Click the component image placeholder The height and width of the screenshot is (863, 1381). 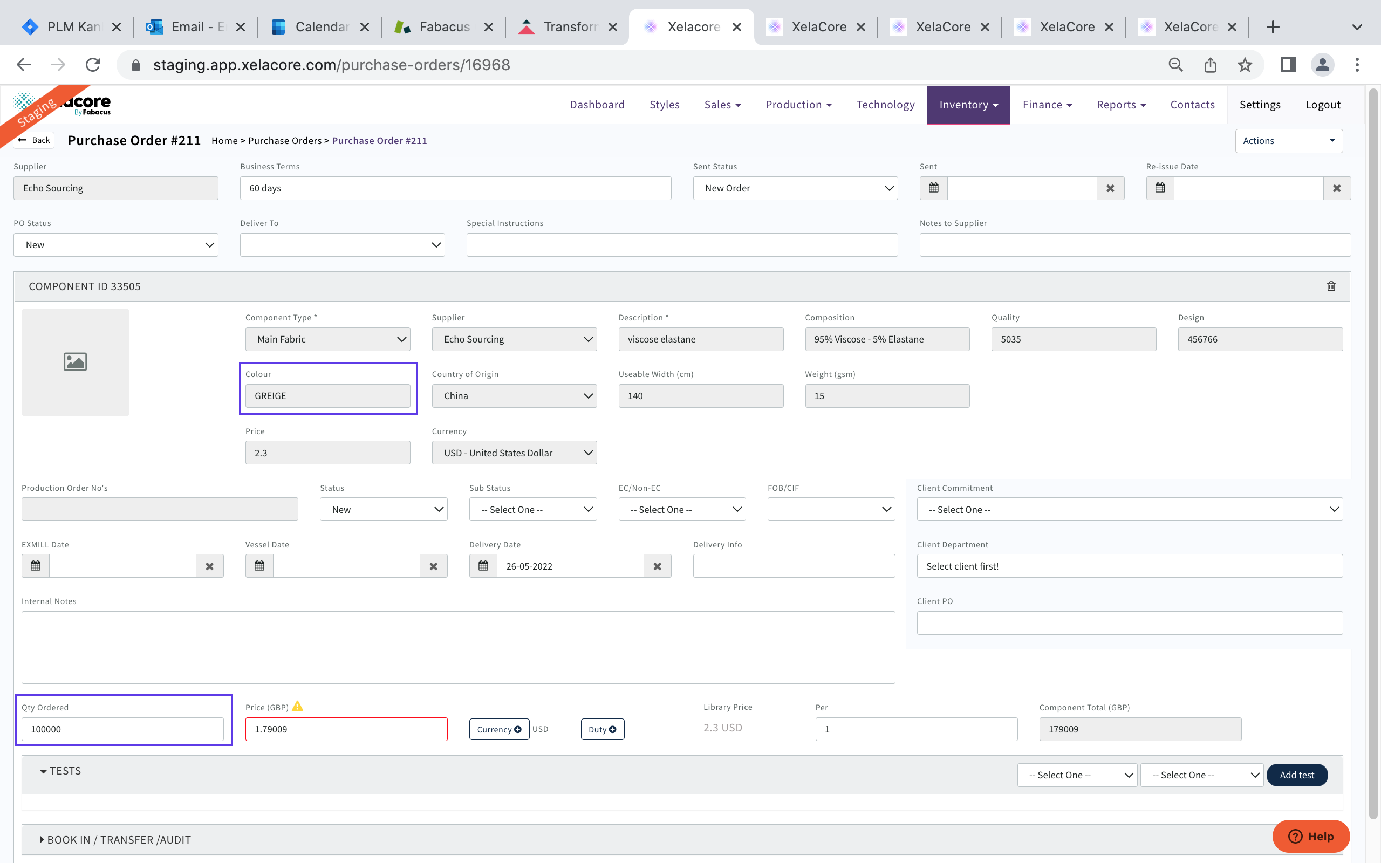76,362
